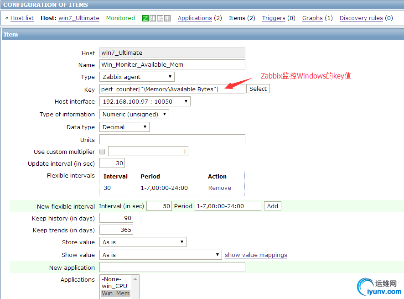
Task: Open the Show value dropdown
Action: click(161, 255)
